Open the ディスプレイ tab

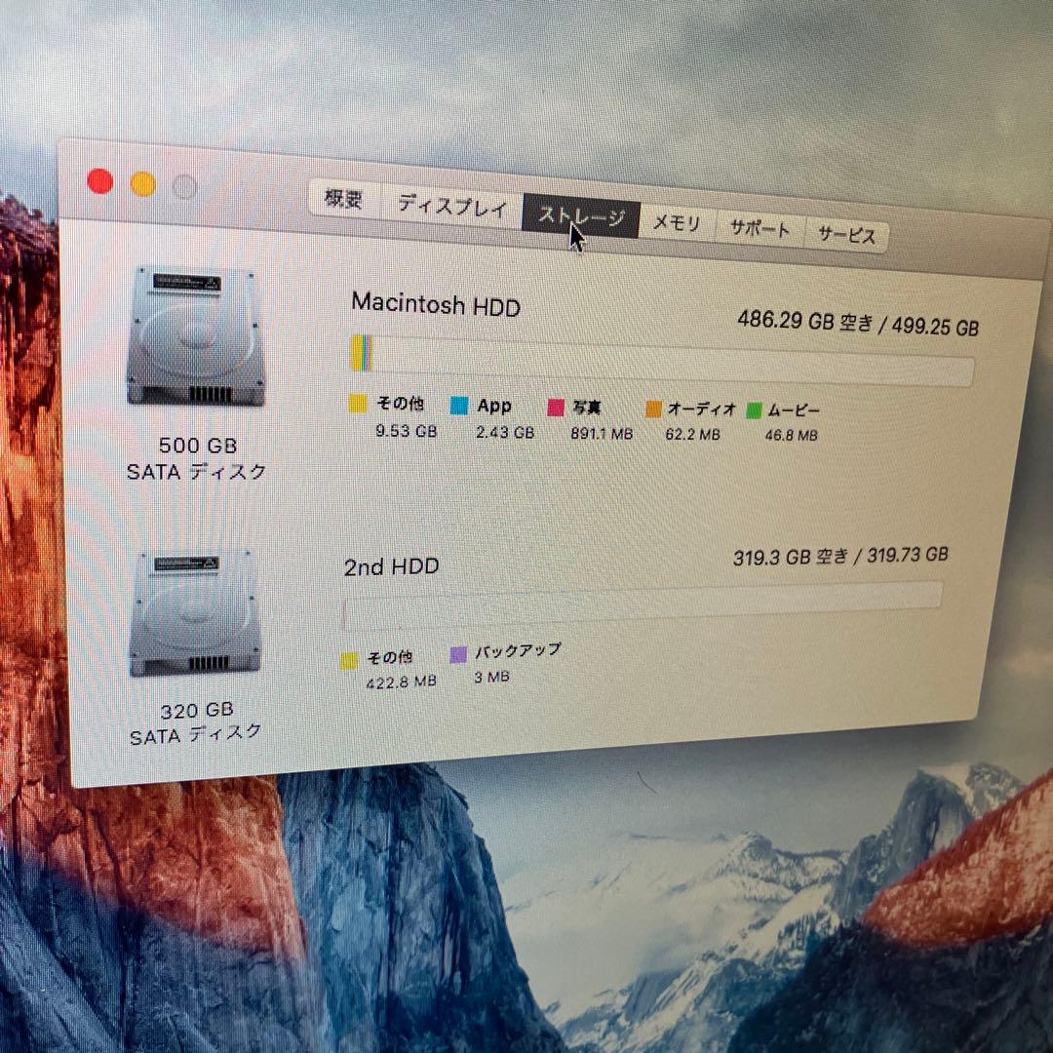[x=449, y=205]
